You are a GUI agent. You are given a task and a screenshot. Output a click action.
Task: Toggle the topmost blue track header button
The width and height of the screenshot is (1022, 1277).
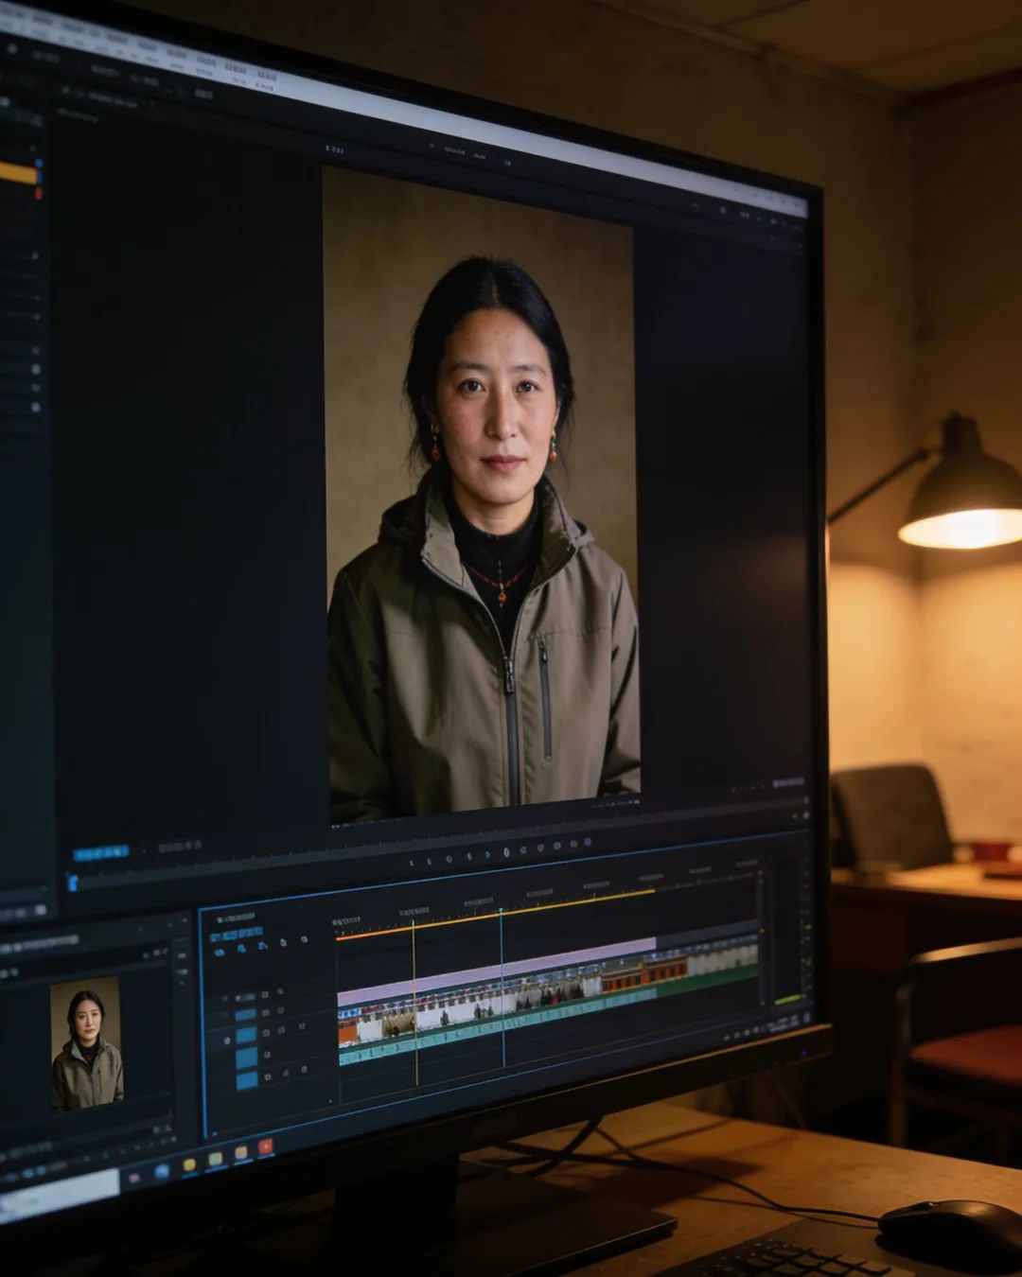[245, 1014]
